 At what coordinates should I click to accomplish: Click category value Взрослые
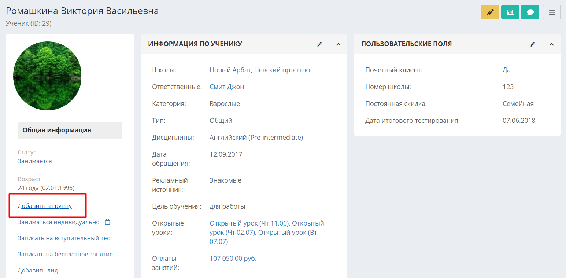[x=225, y=103]
